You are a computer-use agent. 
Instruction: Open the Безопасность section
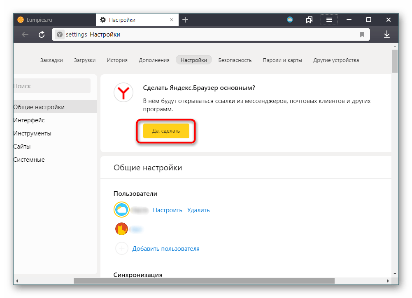235,60
